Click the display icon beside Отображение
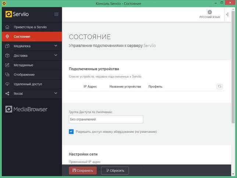237x178 pixels. coord(7,74)
